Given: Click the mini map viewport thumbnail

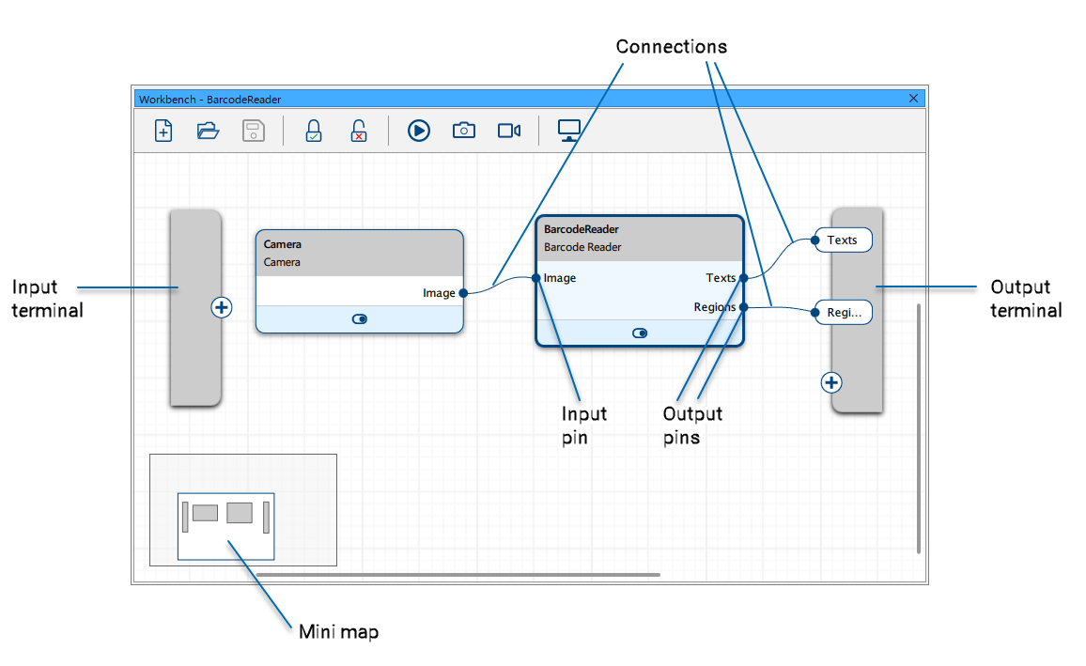Looking at the screenshot, I should 226,526.
